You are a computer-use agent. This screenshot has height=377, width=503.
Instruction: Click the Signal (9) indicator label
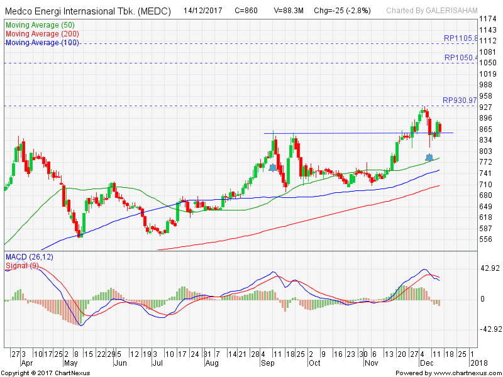pyautogui.click(x=23, y=266)
